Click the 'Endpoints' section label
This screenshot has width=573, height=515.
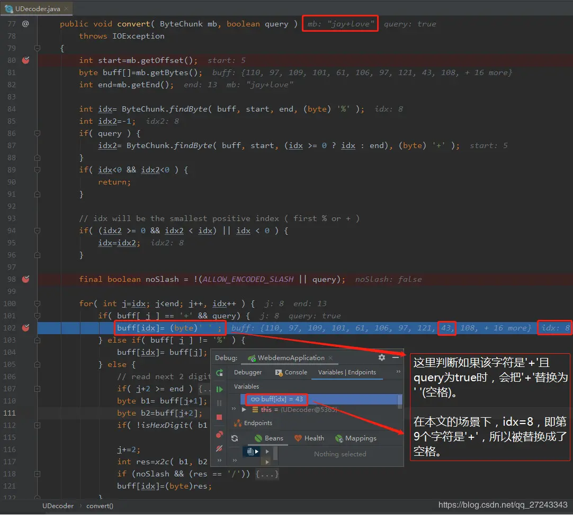coord(258,423)
